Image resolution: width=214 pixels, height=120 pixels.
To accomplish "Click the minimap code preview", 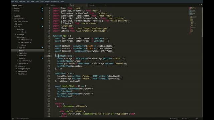I will pyautogui.click(x=193, y=20).
